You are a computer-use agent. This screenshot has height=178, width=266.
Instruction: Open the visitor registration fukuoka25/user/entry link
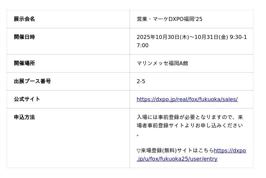click(177, 159)
